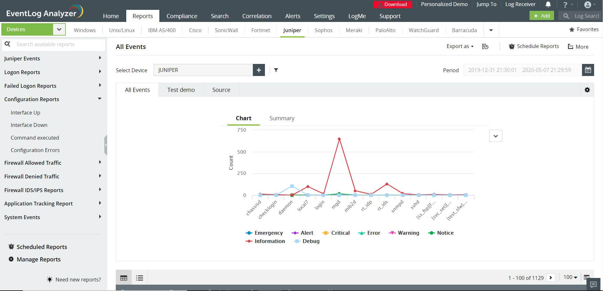The height and width of the screenshot is (291, 603).
Task: Go to the Alerts main tab
Action: 293,16
